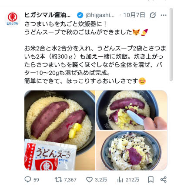Click the 7,367 retweet count
The image size is (174, 188).
[x=70, y=180]
